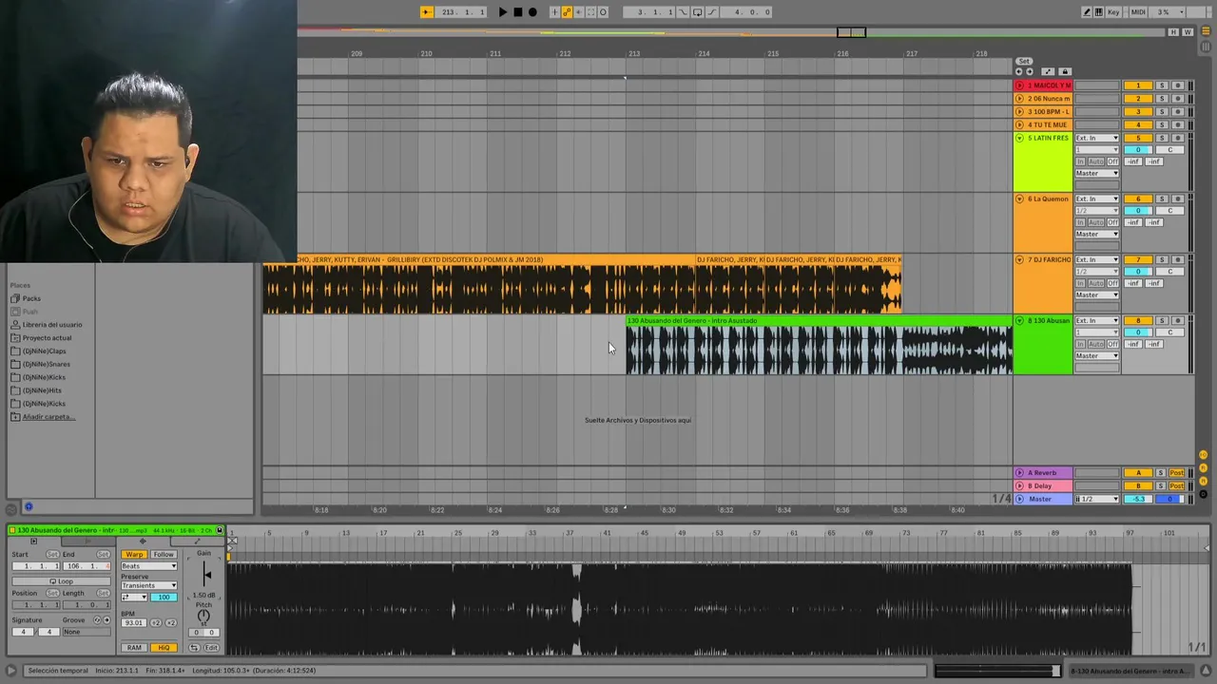The height and width of the screenshot is (684, 1217).
Task: Unfold track 4 TU TE MUE
Action: [1019, 124]
